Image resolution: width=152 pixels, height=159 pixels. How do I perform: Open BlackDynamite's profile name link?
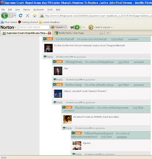click(x=85, y=107)
